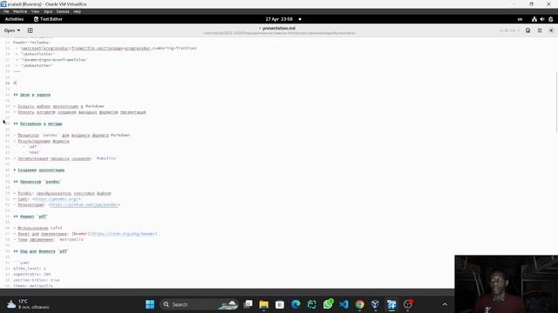Open the VirtualBox Help menu
Viewport: 558px width, 313px height.
tap(78, 11)
